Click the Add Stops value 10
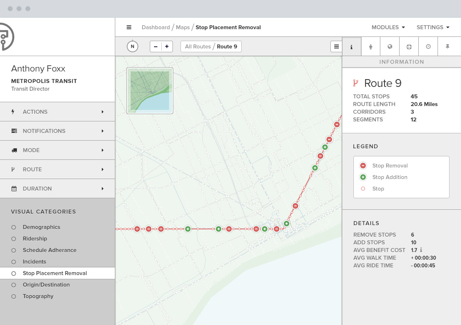461x325 pixels. click(x=414, y=242)
